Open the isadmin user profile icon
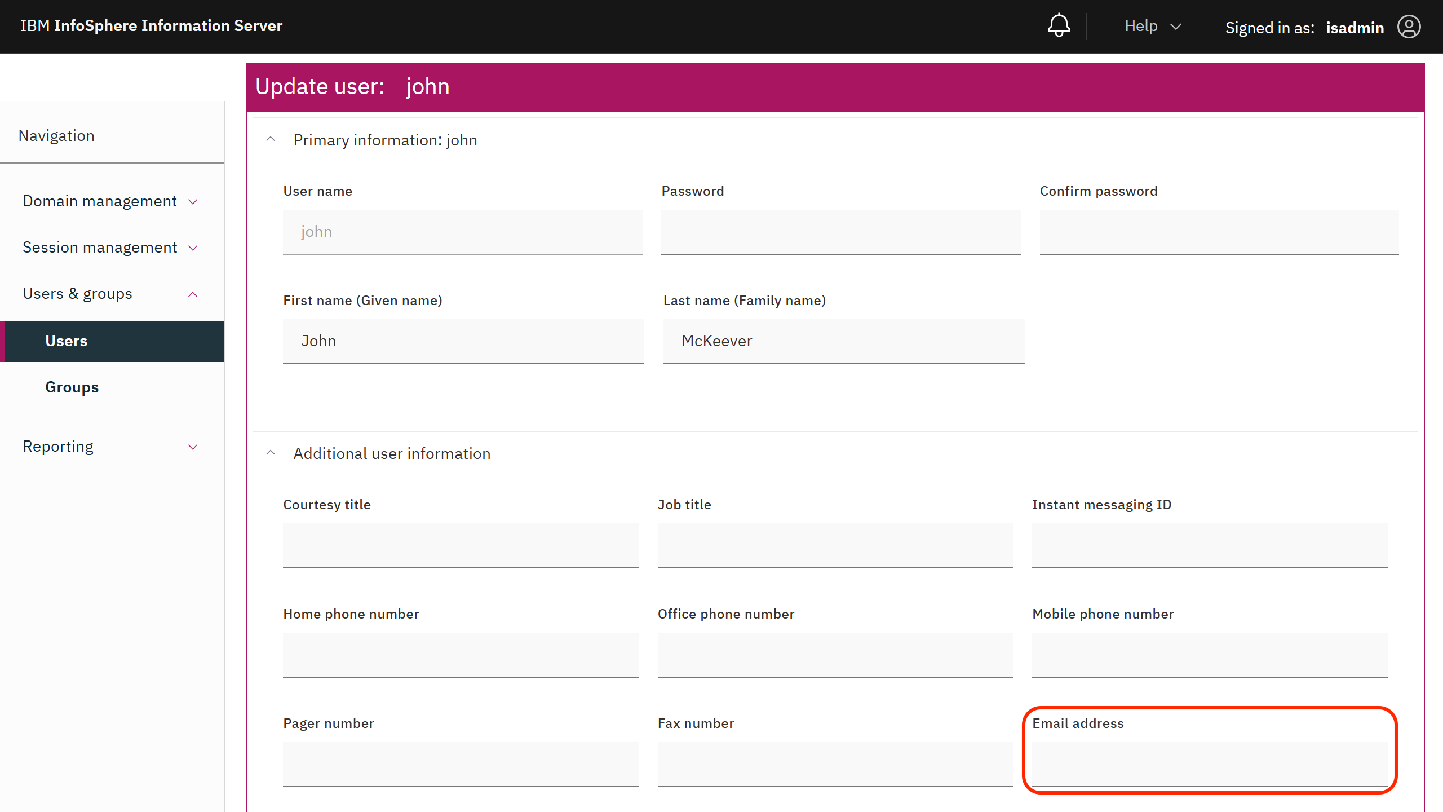1443x812 pixels. 1409,27
